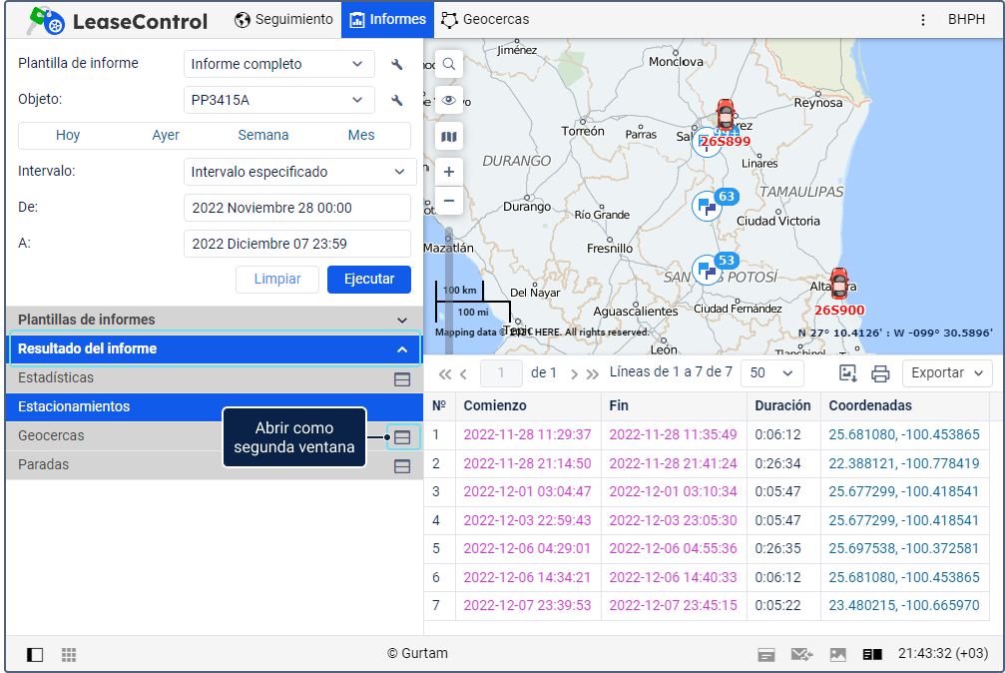
Task: Open Geocercas as second window
Action: click(x=402, y=436)
